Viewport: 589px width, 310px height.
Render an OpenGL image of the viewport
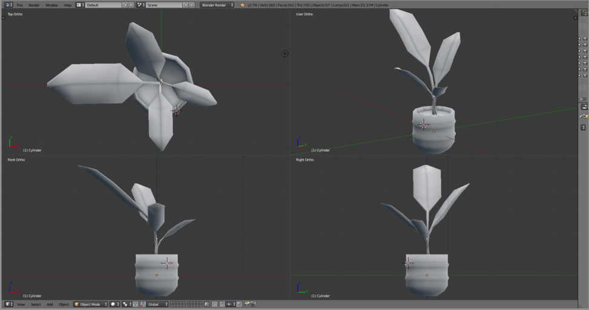(x=247, y=304)
